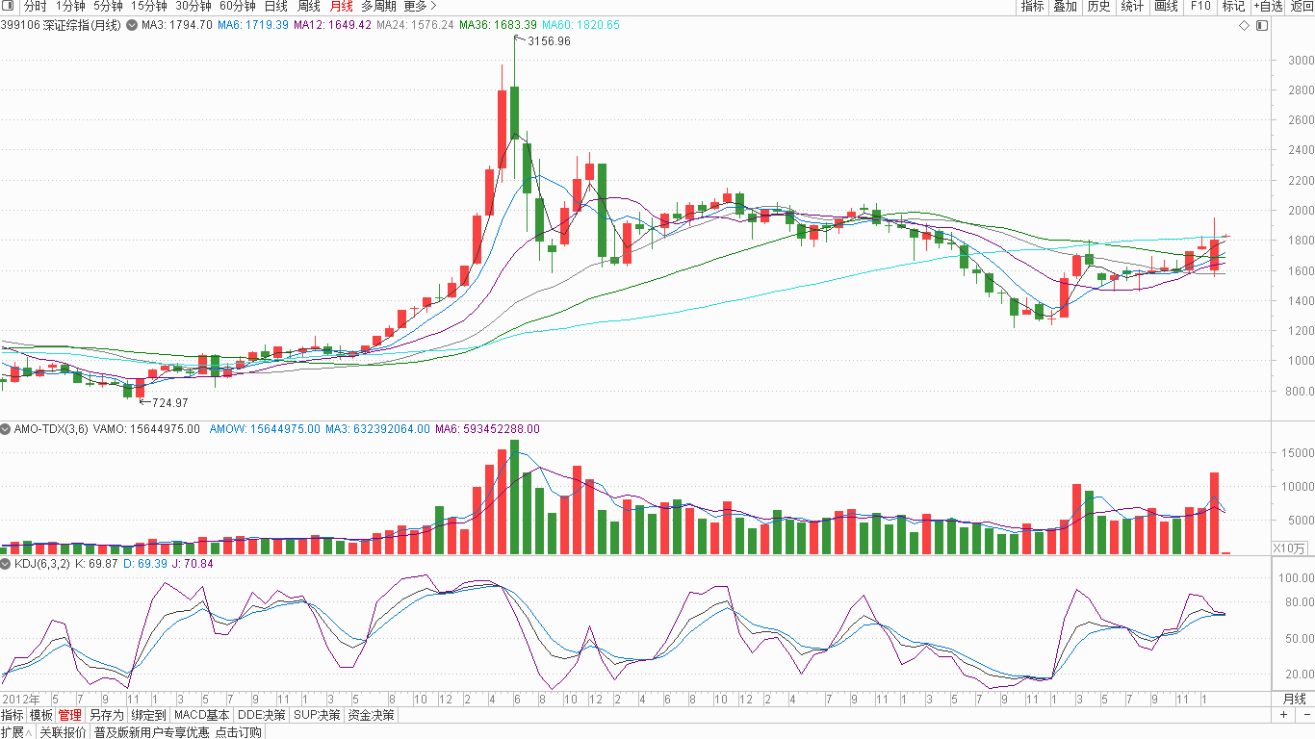This screenshot has height=739, width=1315.
Task: Select the 15分钟 period
Action: [148, 6]
